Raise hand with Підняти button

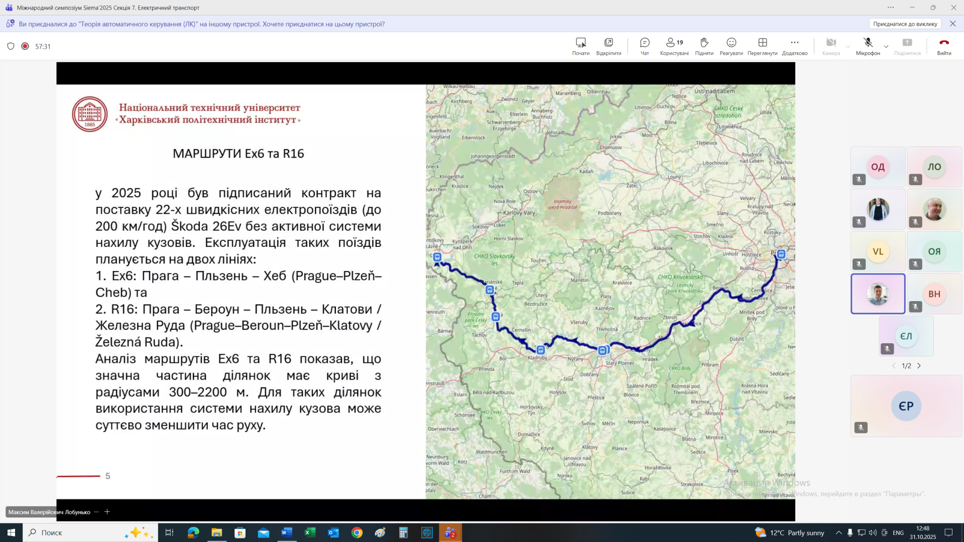[x=704, y=46]
